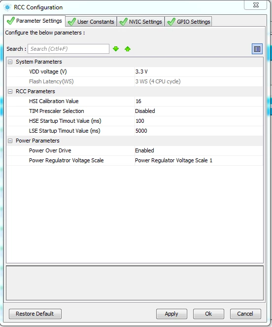Viewport: 272px width, 327px height.
Task: Click the empty description pane below parameters
Action: [135, 283]
